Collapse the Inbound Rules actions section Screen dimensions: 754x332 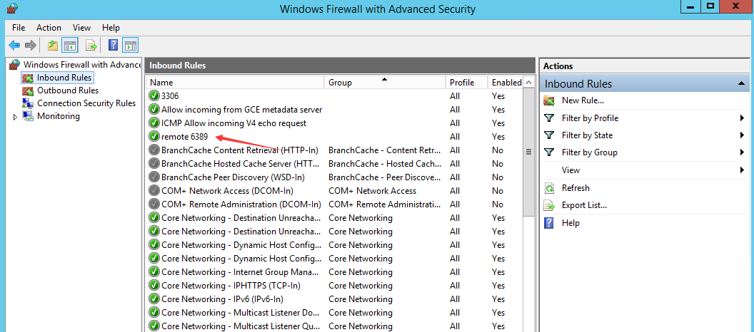[x=742, y=84]
